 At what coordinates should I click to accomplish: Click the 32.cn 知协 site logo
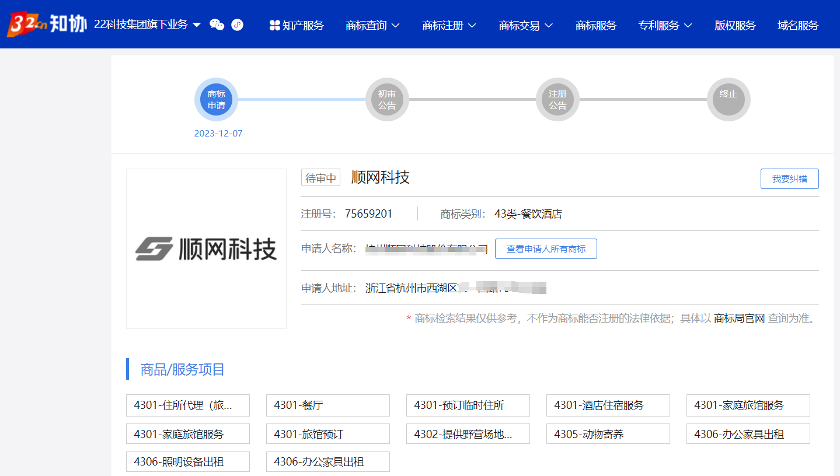pos(47,24)
